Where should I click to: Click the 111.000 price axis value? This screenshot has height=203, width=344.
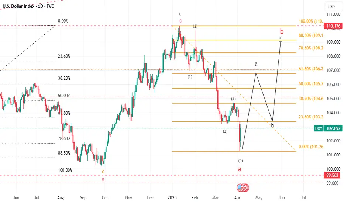pyautogui.click(x=333, y=14)
